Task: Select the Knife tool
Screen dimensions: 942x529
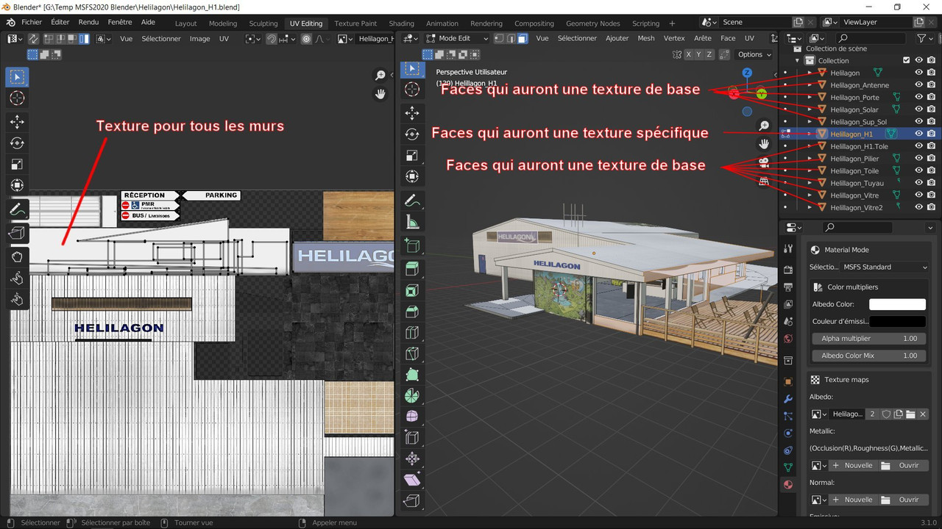Action: coord(412,354)
